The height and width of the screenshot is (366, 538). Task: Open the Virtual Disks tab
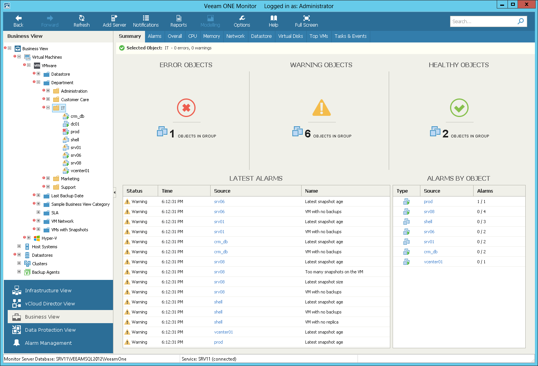coord(290,36)
